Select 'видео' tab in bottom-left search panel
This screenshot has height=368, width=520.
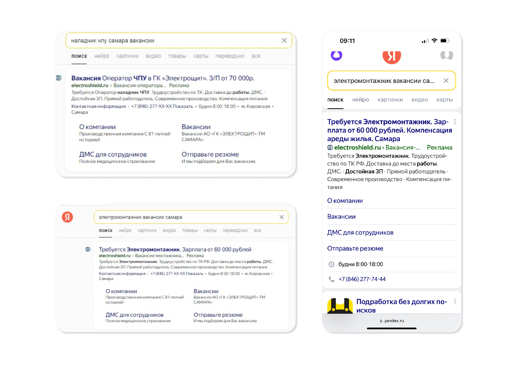[x=169, y=230]
